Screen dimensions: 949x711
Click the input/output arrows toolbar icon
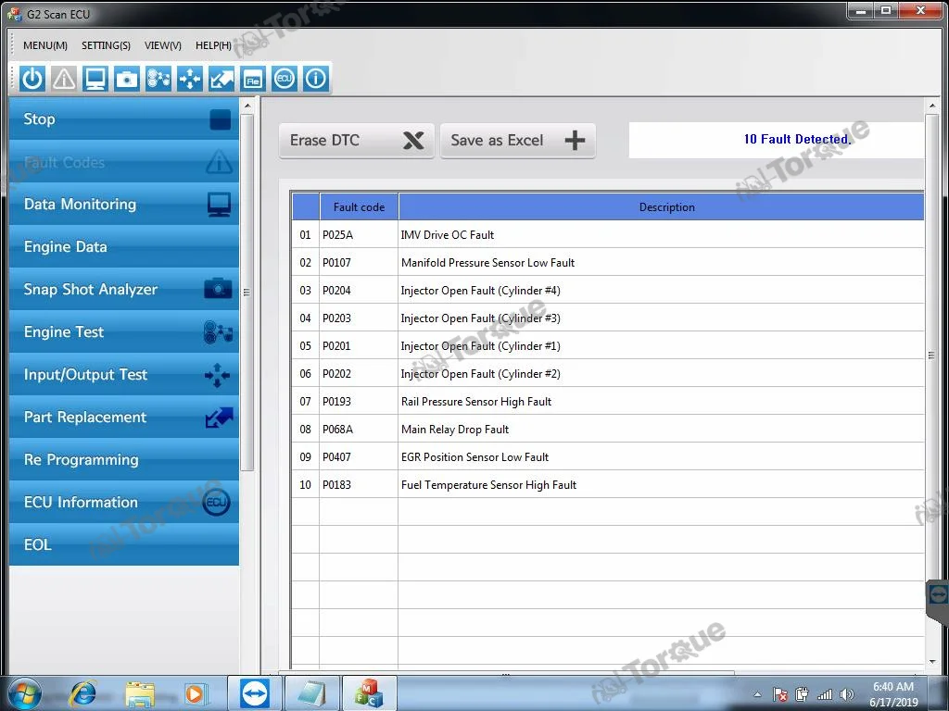pos(189,79)
